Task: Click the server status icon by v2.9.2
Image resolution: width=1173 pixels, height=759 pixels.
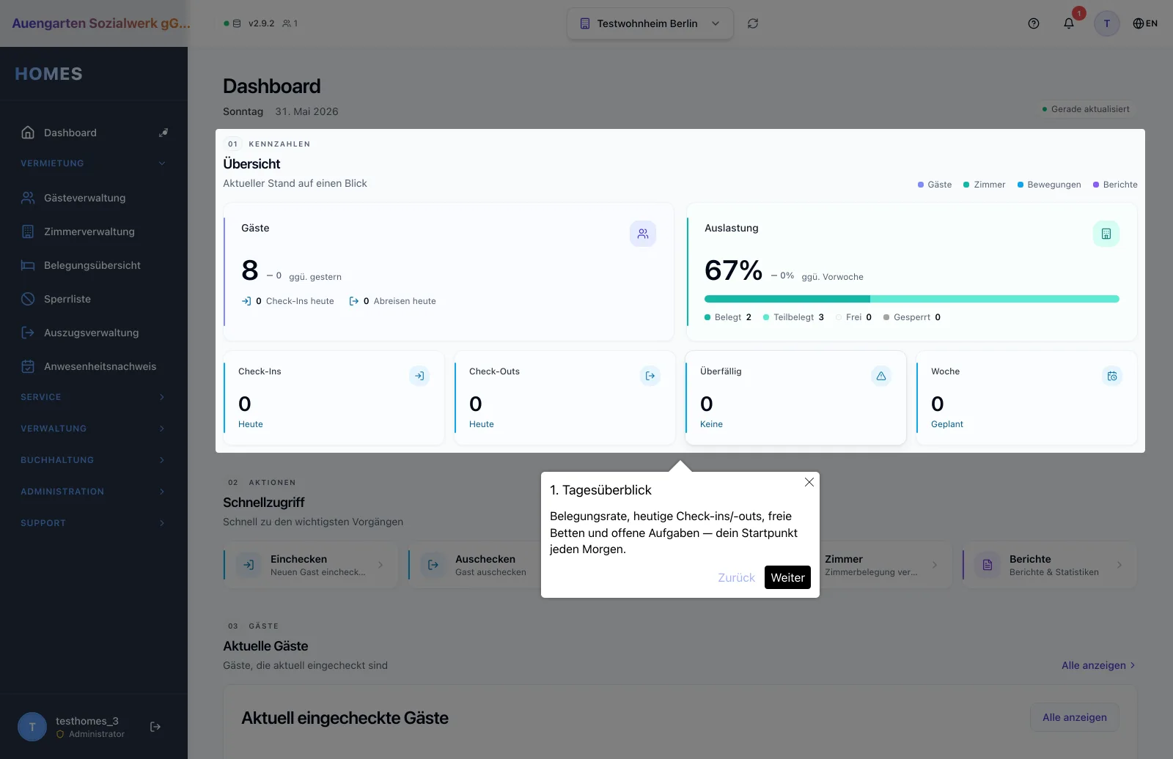Action: click(x=237, y=23)
